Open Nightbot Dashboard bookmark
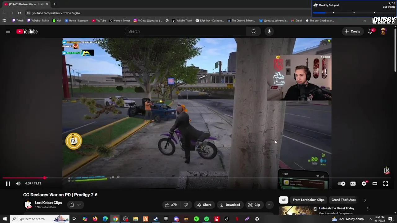Screen dimensions: 397x223 point(210,21)
